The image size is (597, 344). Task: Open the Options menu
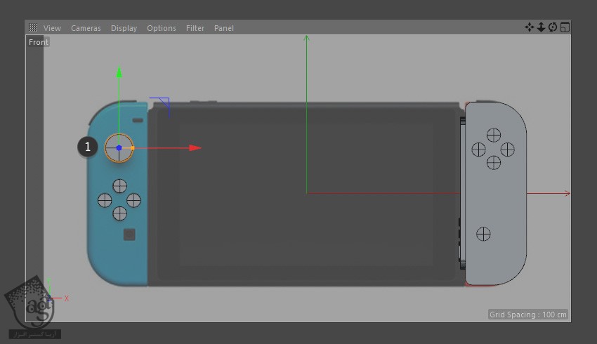pyautogui.click(x=162, y=28)
